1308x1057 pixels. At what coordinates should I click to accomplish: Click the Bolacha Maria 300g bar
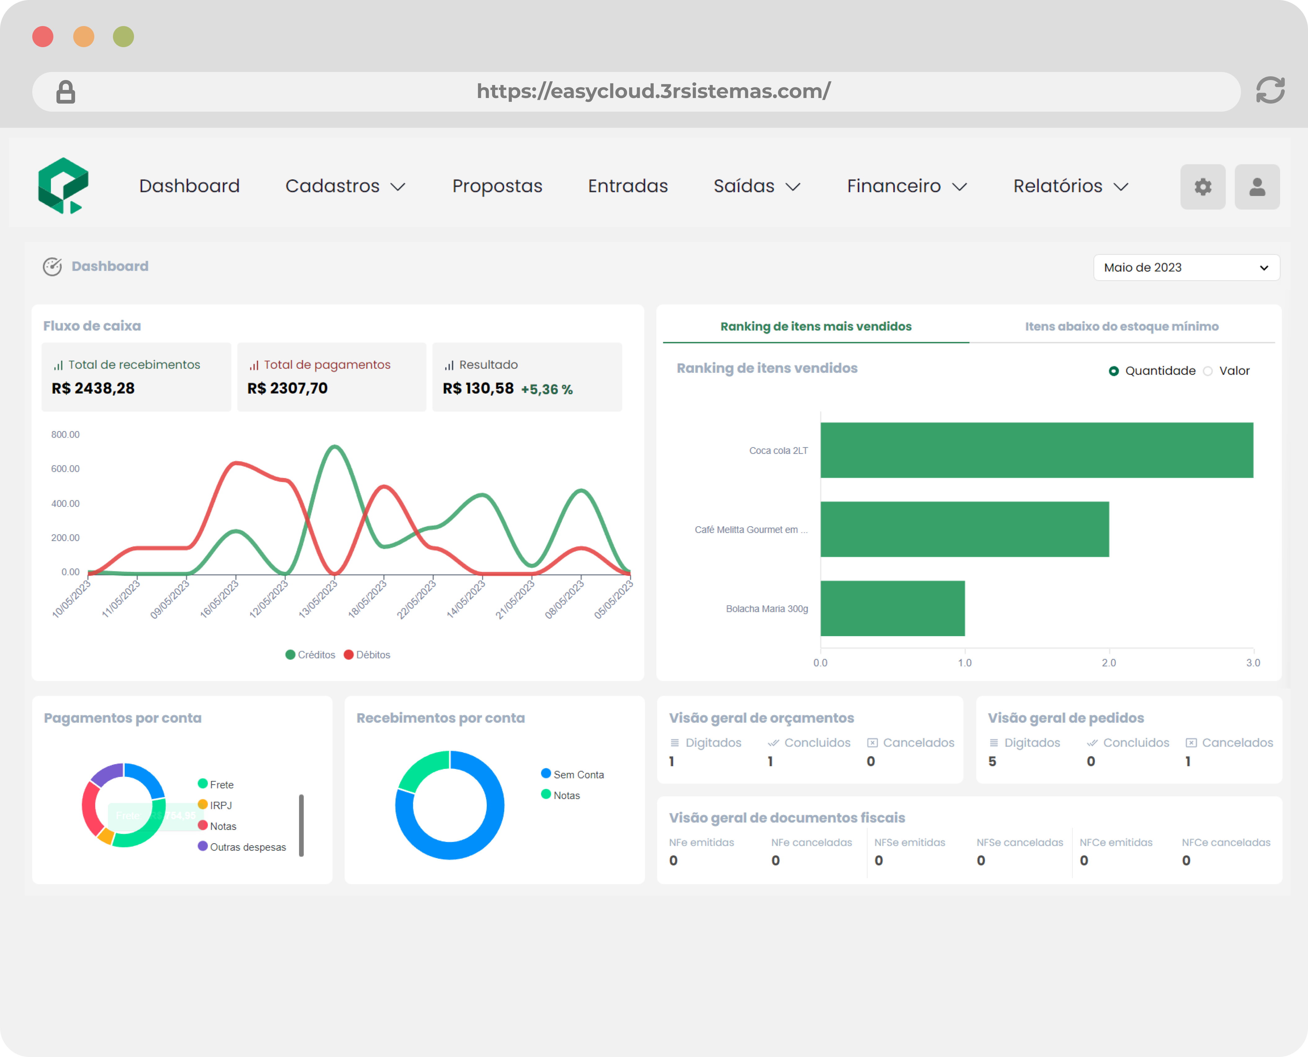(893, 608)
